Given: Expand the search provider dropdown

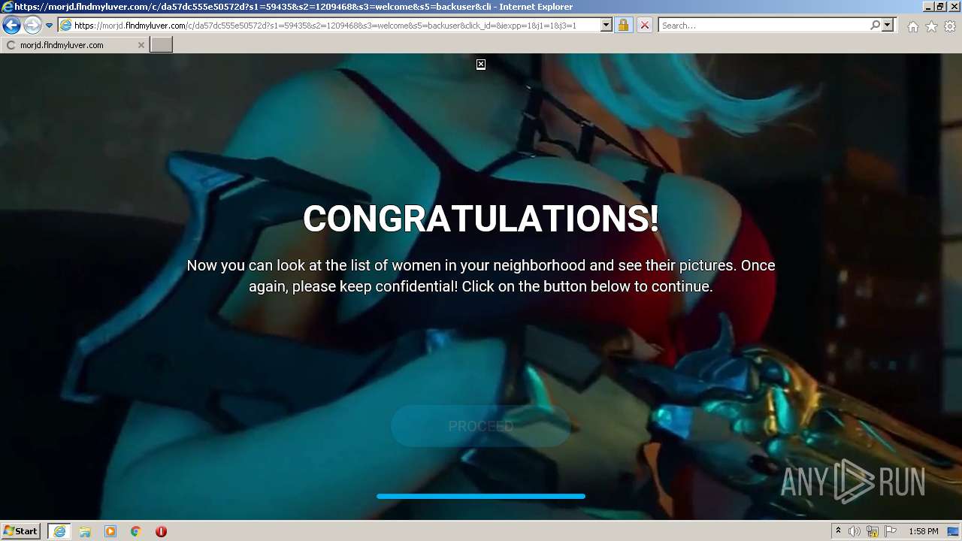Looking at the screenshot, I should click(x=888, y=26).
